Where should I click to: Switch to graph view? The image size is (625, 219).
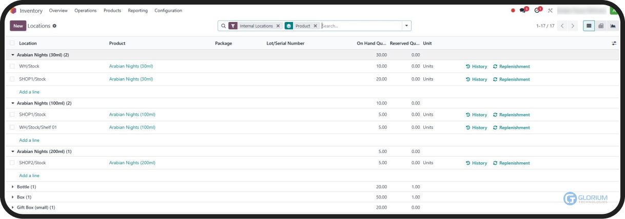tap(613, 26)
